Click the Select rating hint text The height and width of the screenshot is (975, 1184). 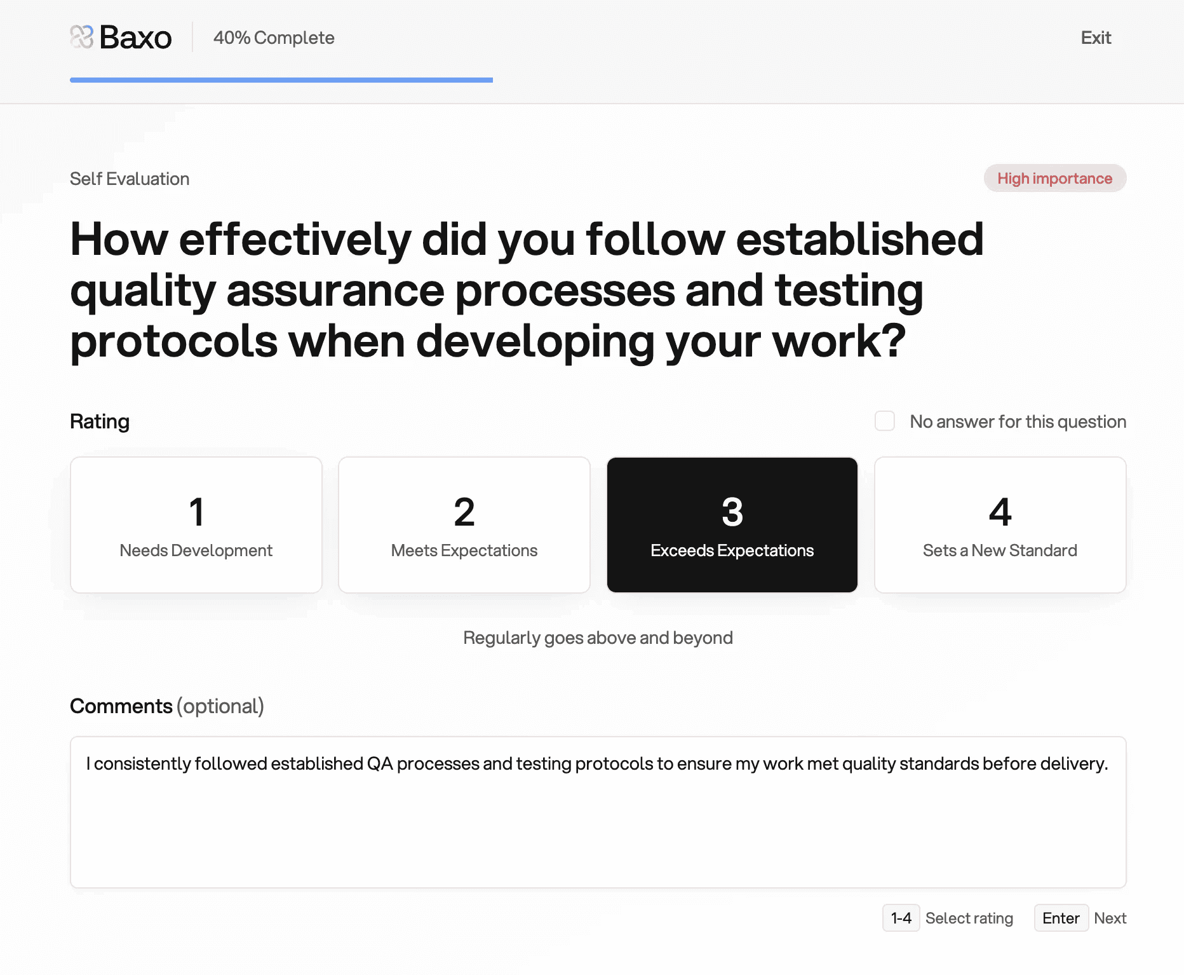[970, 918]
